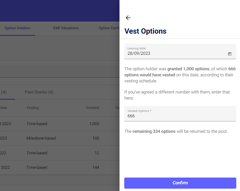Edit the Vested Options field
Viewport: 240px width, 191px height.
[180, 114]
